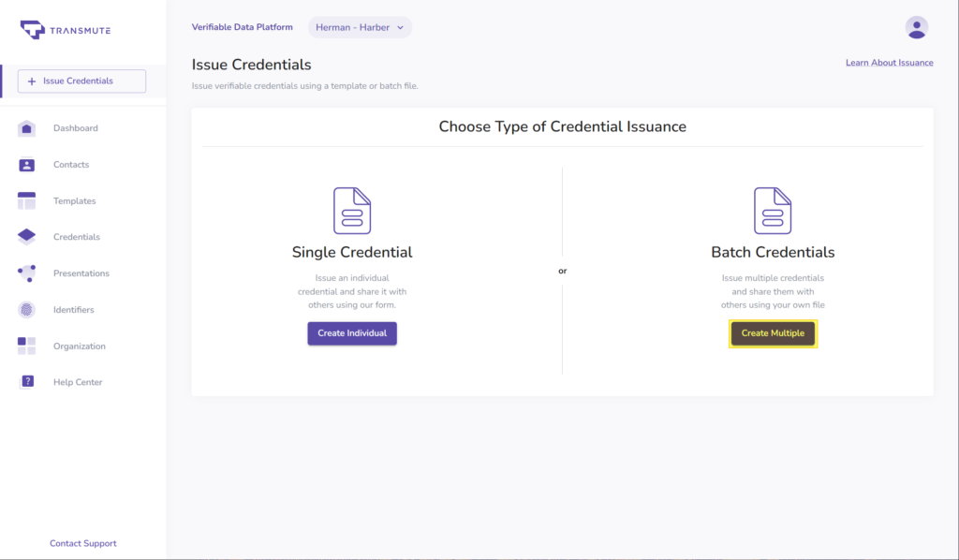Click the Batch Credentials document icon

[x=773, y=211]
